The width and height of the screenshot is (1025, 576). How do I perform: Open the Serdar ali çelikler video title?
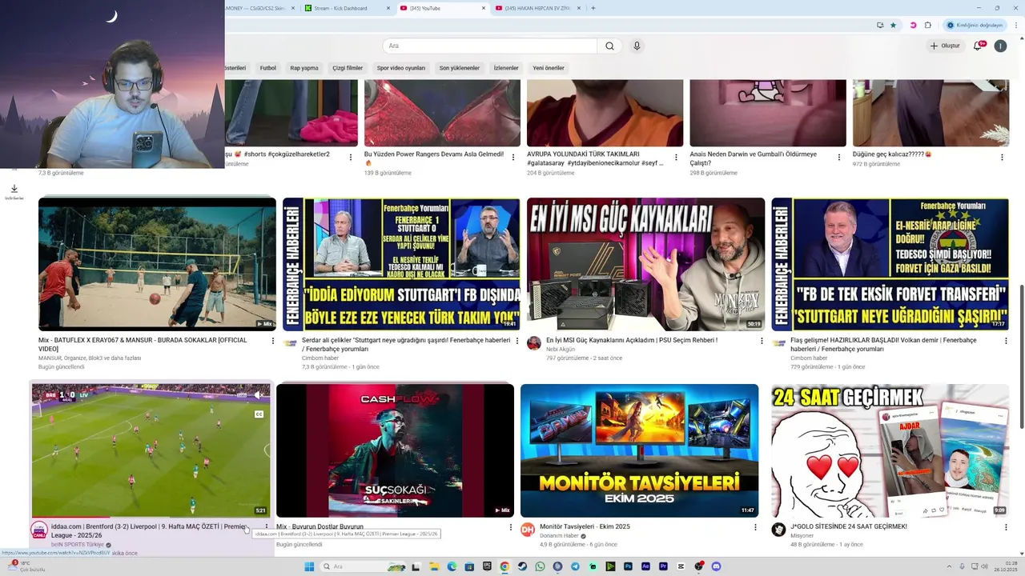click(x=406, y=344)
